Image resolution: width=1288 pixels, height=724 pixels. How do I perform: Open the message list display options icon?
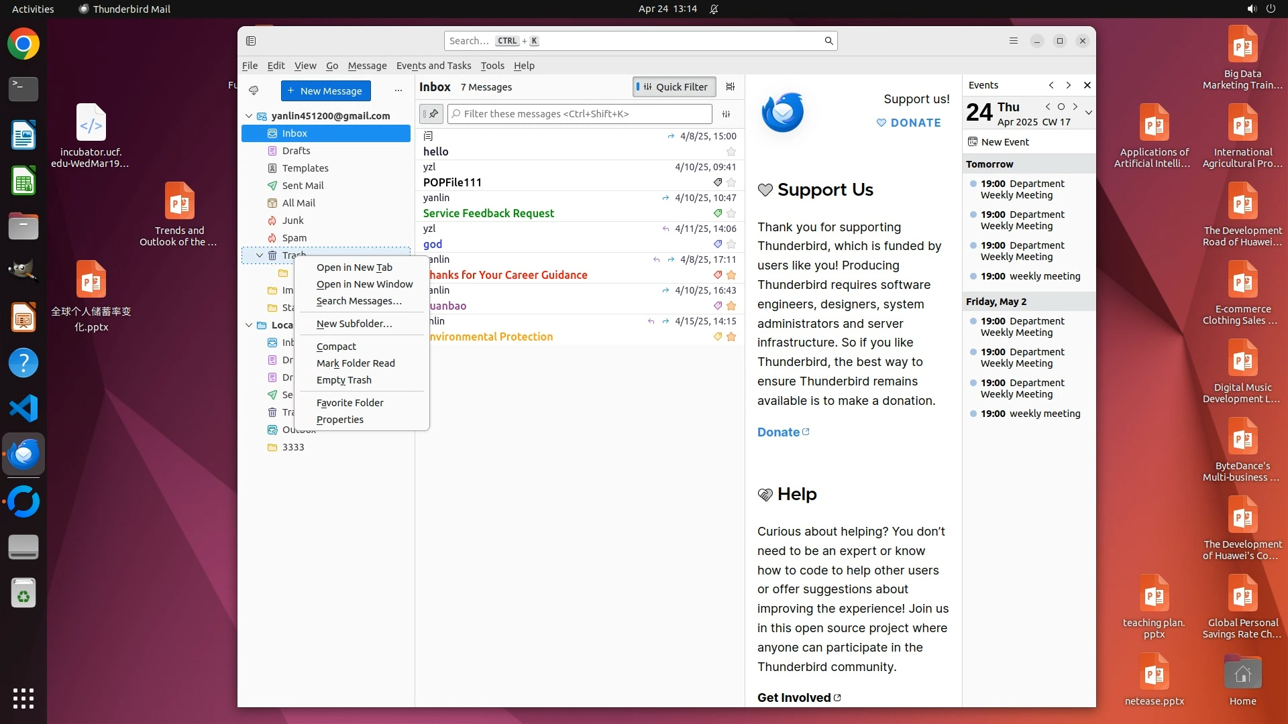(731, 86)
